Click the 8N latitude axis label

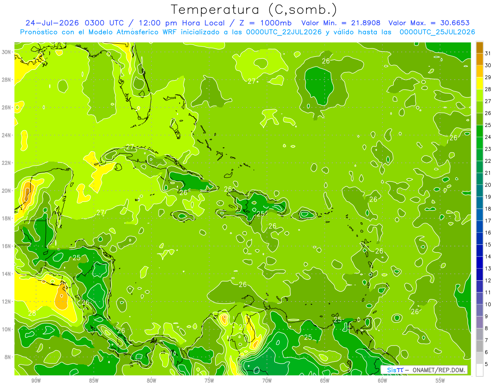(x=8, y=357)
